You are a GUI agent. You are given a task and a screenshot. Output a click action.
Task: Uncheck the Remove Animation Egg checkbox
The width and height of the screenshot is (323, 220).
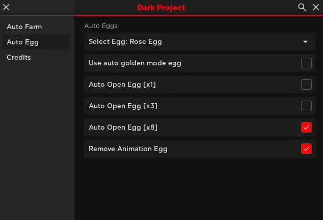[306, 149]
